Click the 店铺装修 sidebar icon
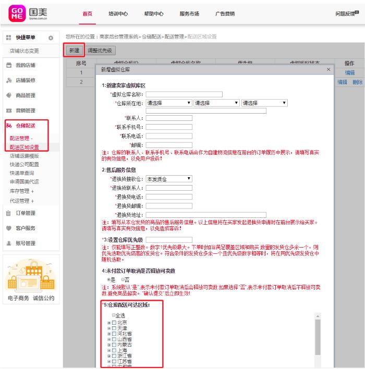Viewport: 365px width, 369px height. point(9,80)
